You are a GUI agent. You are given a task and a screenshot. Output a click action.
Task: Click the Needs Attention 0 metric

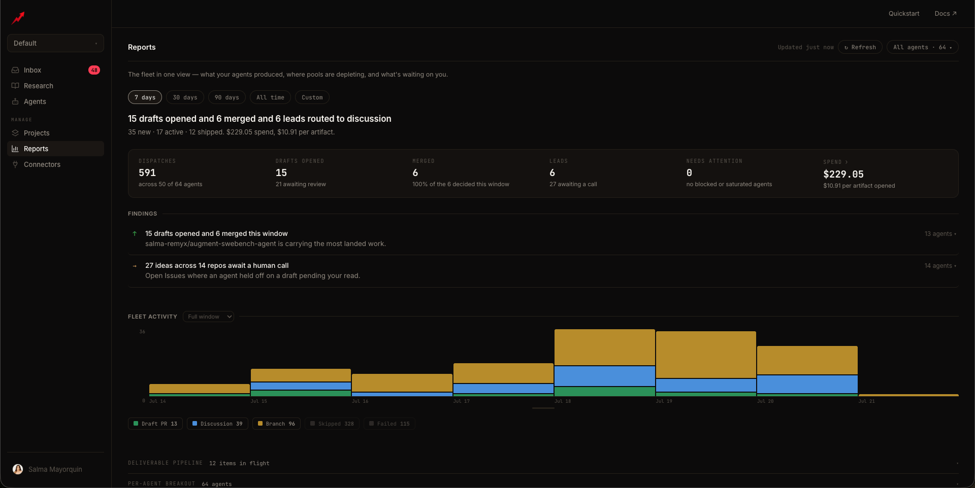pyautogui.click(x=729, y=173)
